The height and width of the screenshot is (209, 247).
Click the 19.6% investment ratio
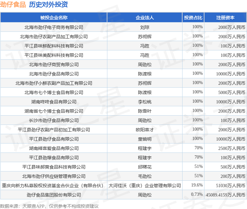[197, 185]
